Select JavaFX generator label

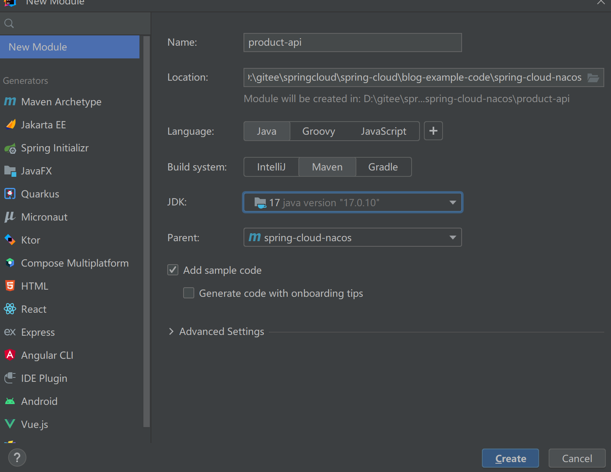pos(37,171)
